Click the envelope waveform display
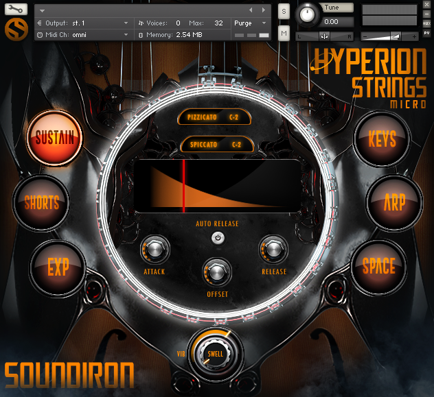The width and height of the screenshot is (434, 397). [218, 186]
